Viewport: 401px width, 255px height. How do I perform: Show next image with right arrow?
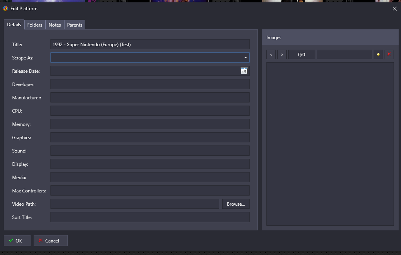pos(282,54)
